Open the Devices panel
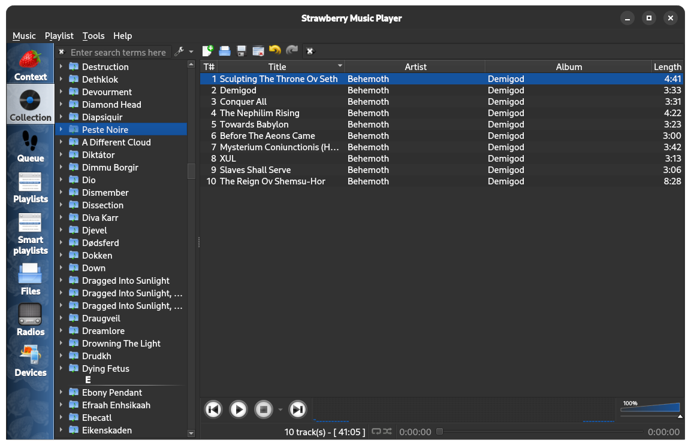 [31, 360]
